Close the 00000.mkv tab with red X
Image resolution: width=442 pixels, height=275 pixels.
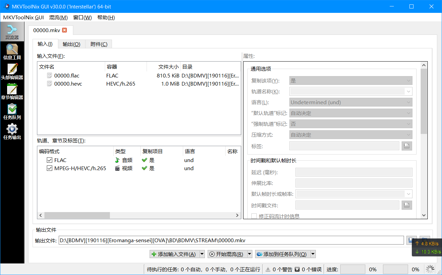pyautogui.click(x=64, y=30)
